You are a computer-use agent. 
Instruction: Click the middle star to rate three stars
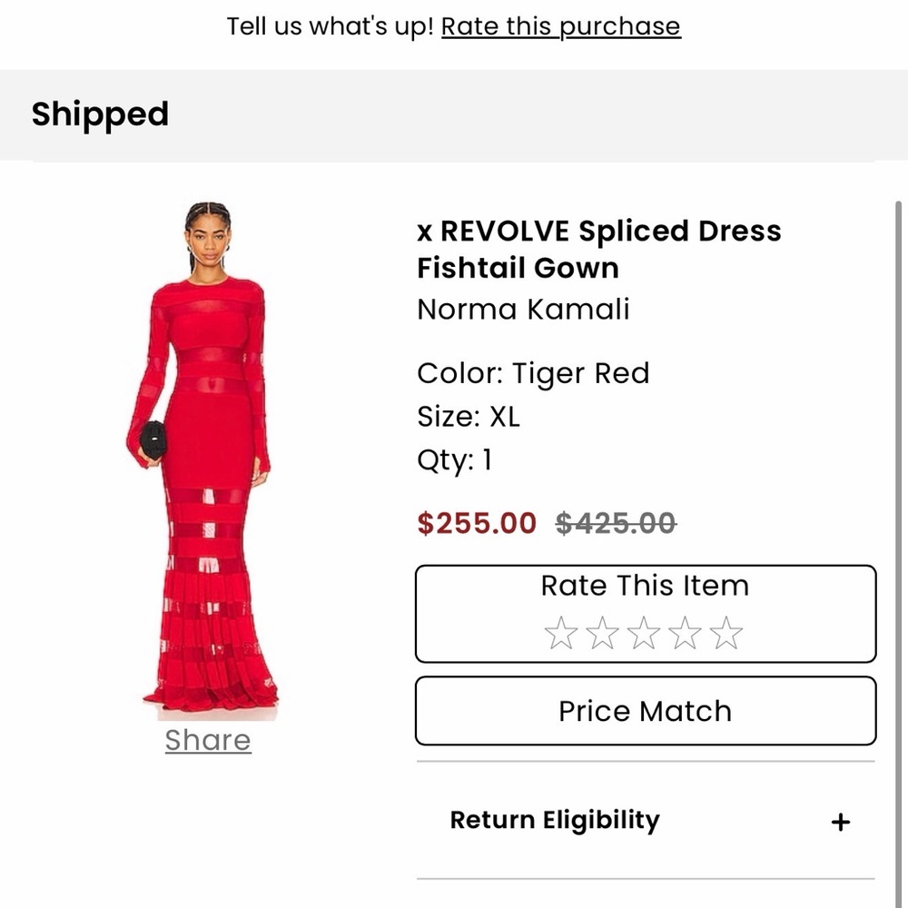coord(646,632)
